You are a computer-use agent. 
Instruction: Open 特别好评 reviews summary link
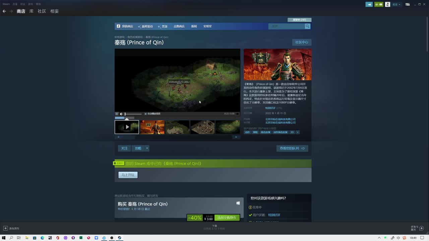[x=270, y=108]
